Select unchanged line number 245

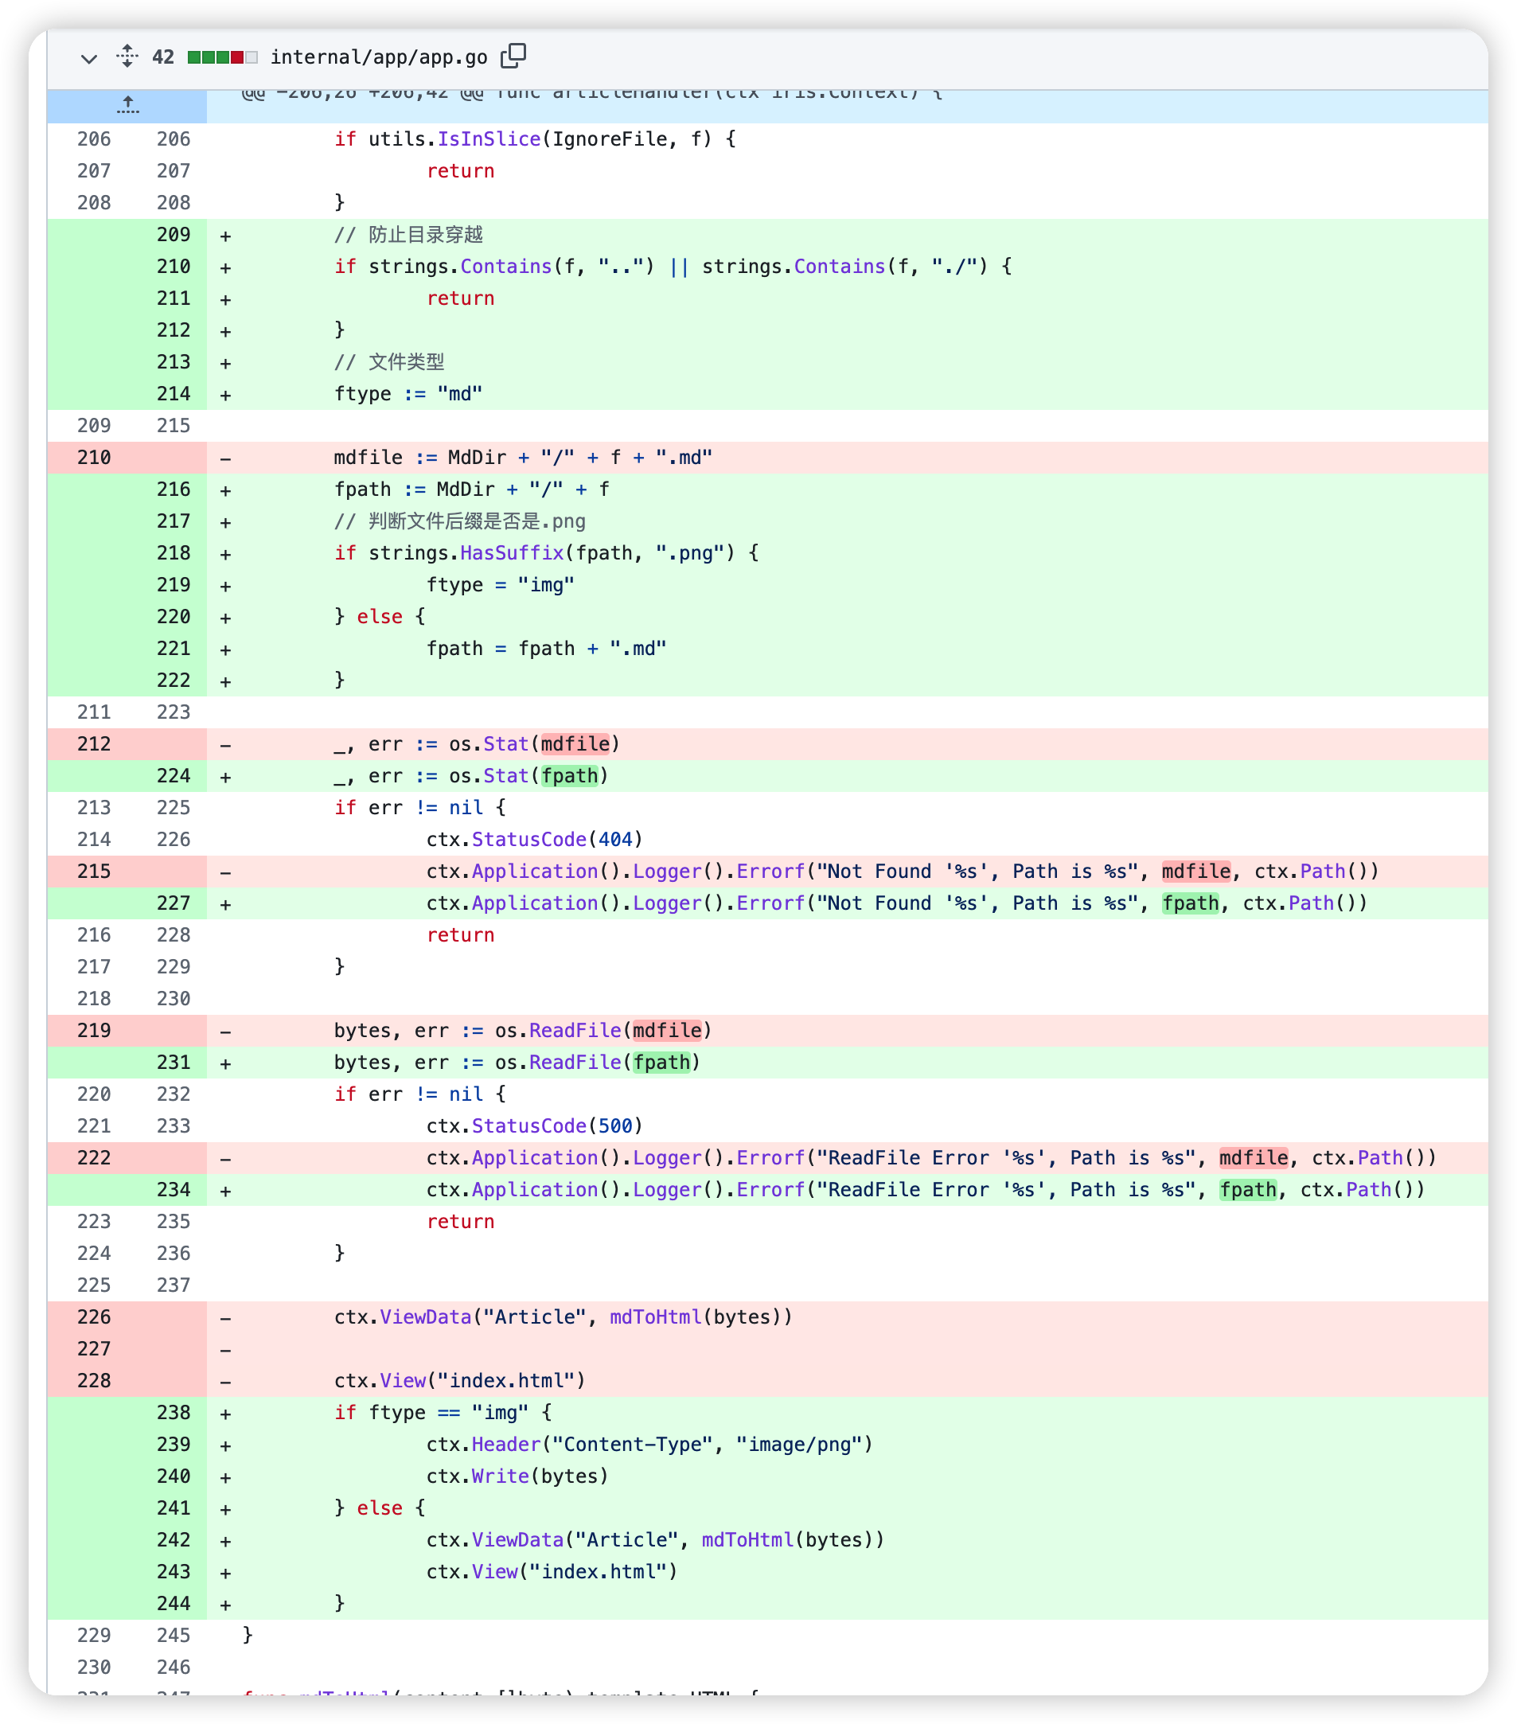(x=173, y=1636)
